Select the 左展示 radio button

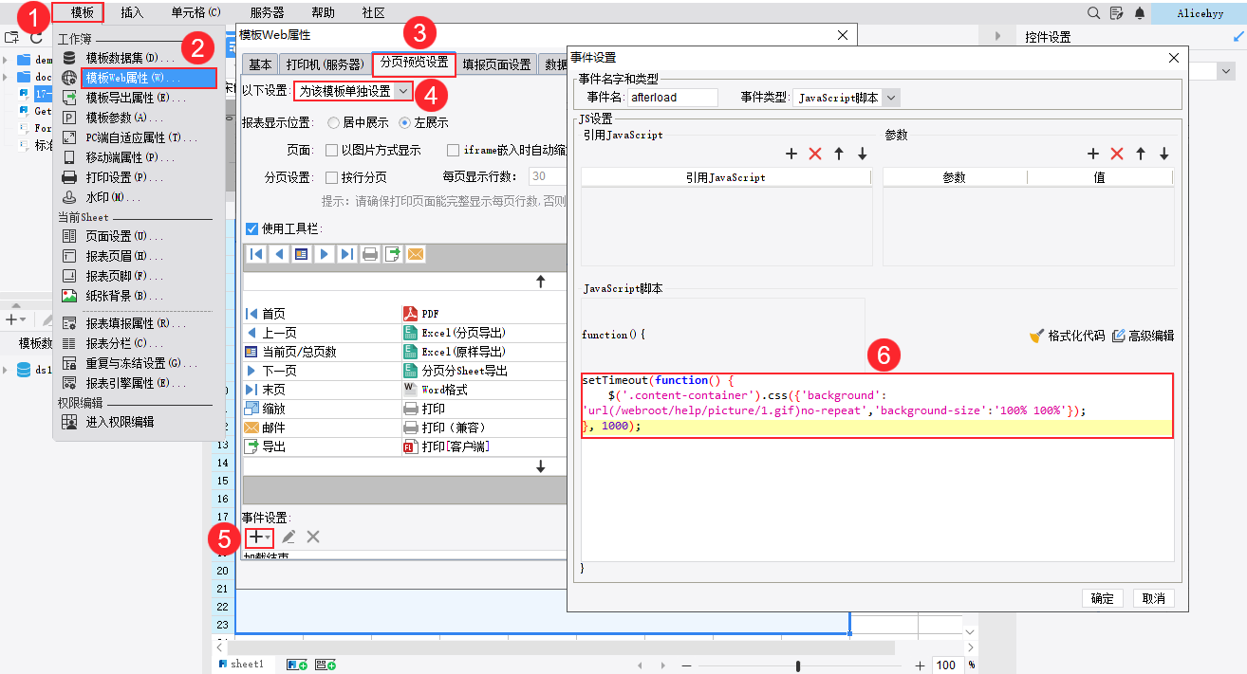(x=405, y=122)
